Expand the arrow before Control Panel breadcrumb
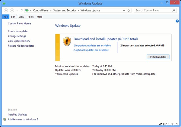The width and height of the screenshot is (181, 127). pyautogui.click(x=31, y=11)
